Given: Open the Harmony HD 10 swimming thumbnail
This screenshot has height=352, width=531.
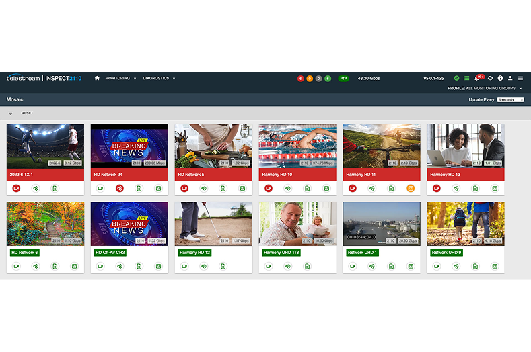Looking at the screenshot, I should click(x=297, y=146).
